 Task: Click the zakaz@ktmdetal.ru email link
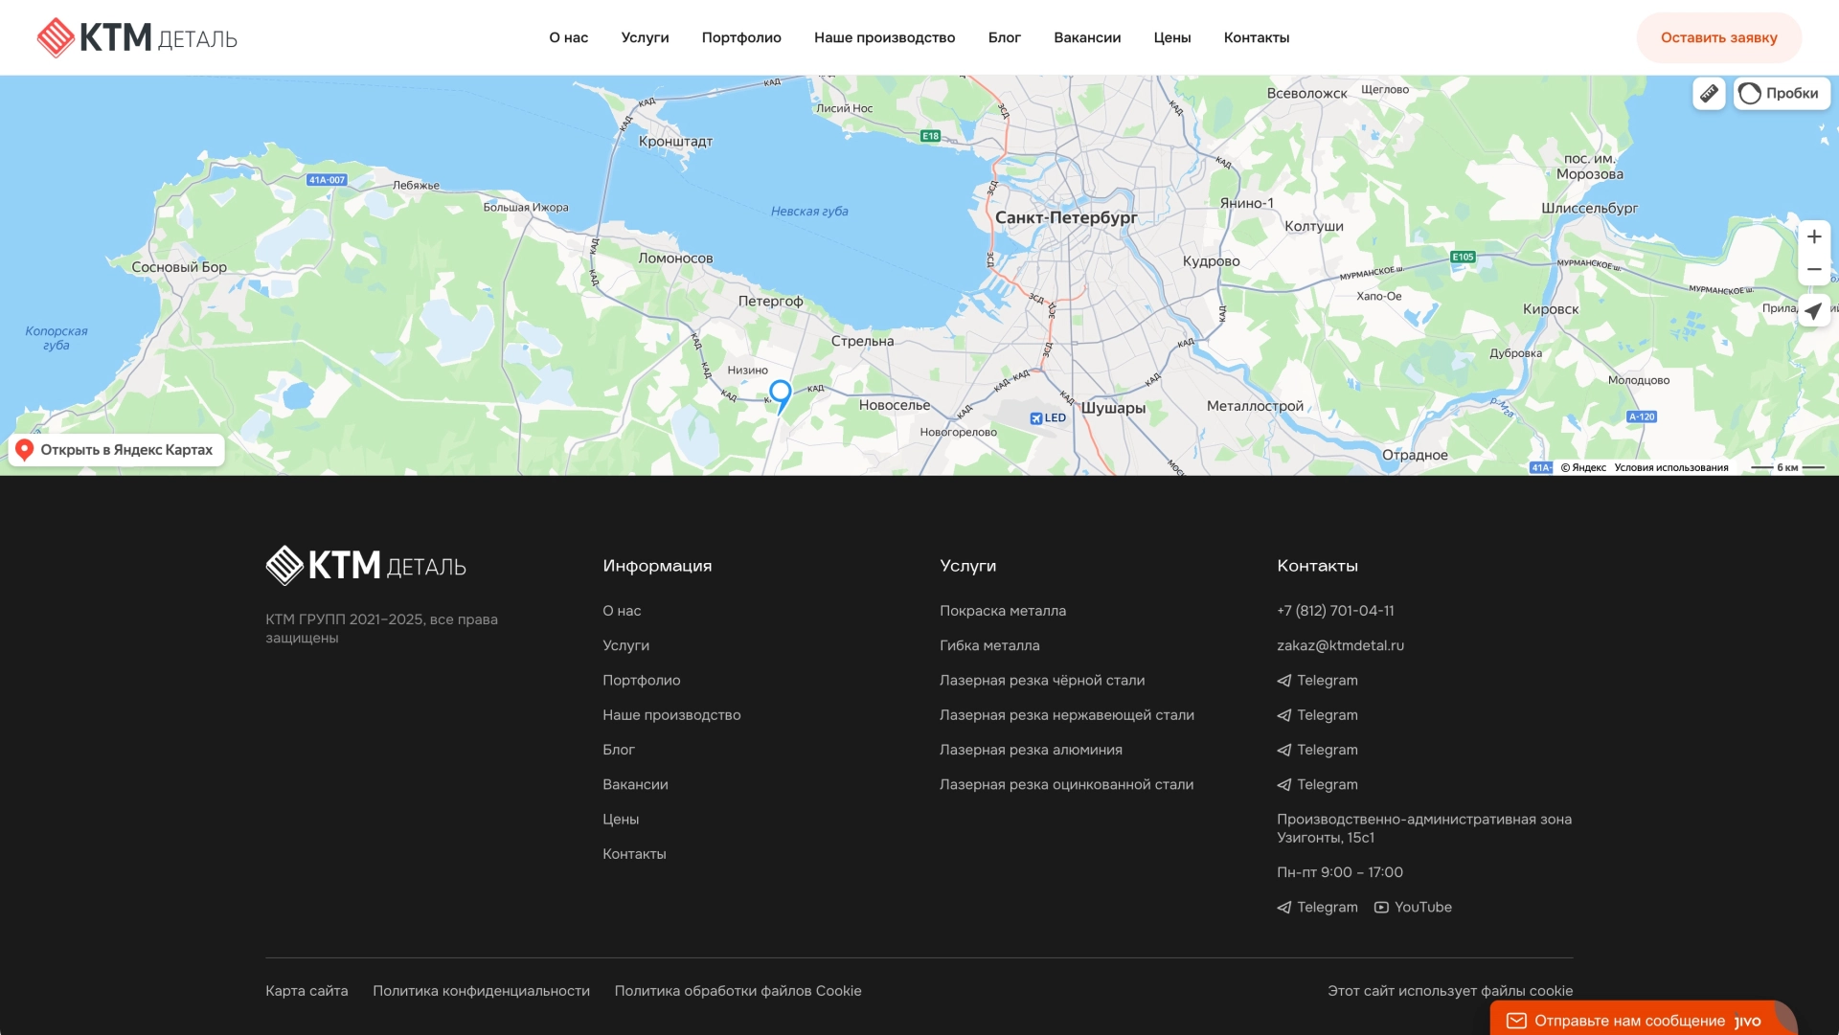[x=1340, y=645]
